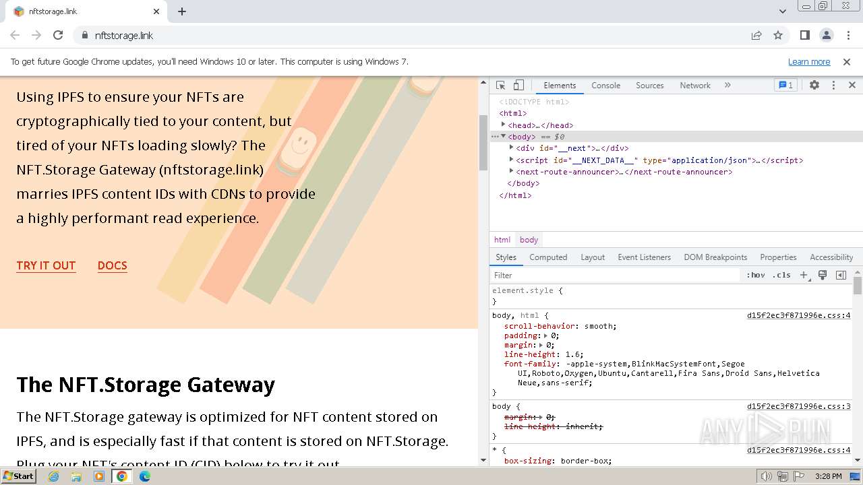
Task: Click the body node ellipsis actions
Action: pos(495,136)
